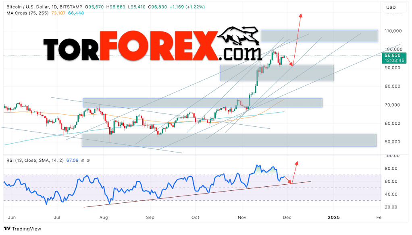Click the TradingView logo
This screenshot has height=235, width=412.
[x=23, y=229]
